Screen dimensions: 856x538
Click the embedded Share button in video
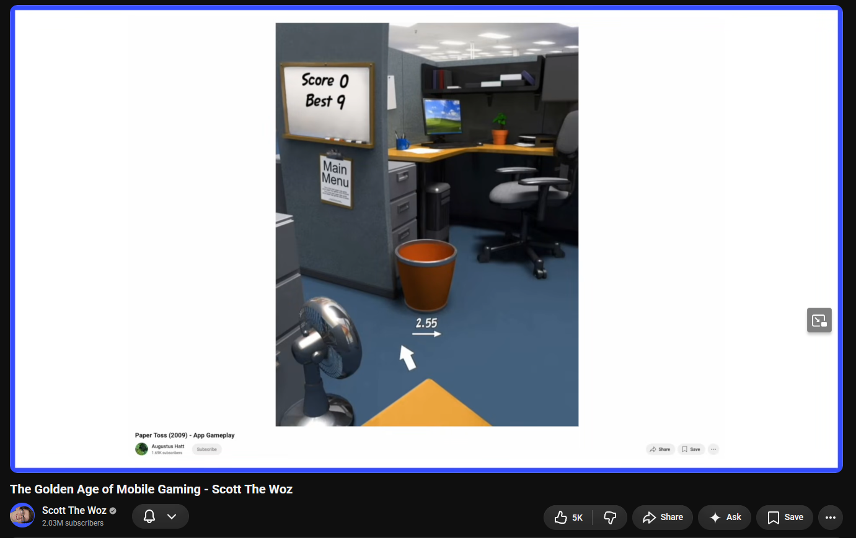tap(660, 449)
